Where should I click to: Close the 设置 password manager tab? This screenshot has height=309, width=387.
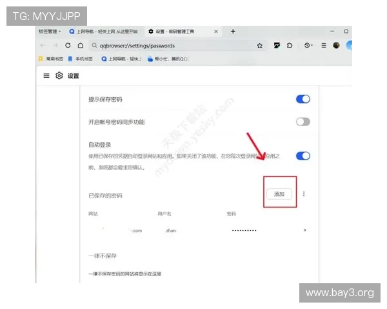215,32
